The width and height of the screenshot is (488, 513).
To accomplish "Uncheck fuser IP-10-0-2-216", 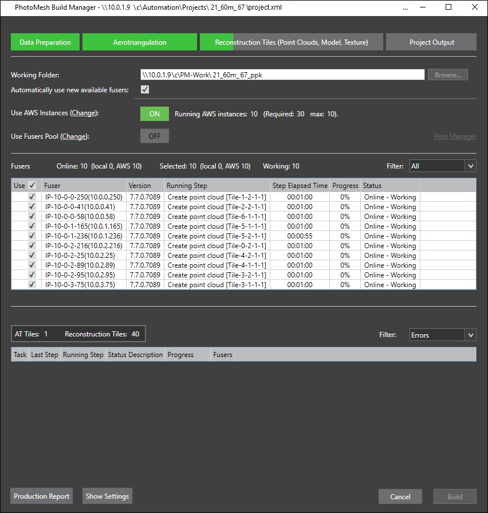I will point(32,246).
